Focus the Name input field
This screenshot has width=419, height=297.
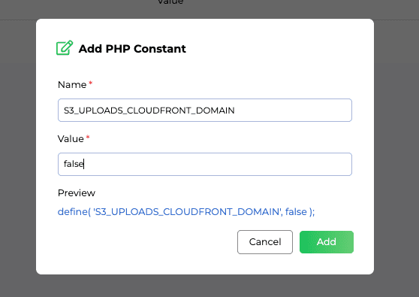point(205,111)
